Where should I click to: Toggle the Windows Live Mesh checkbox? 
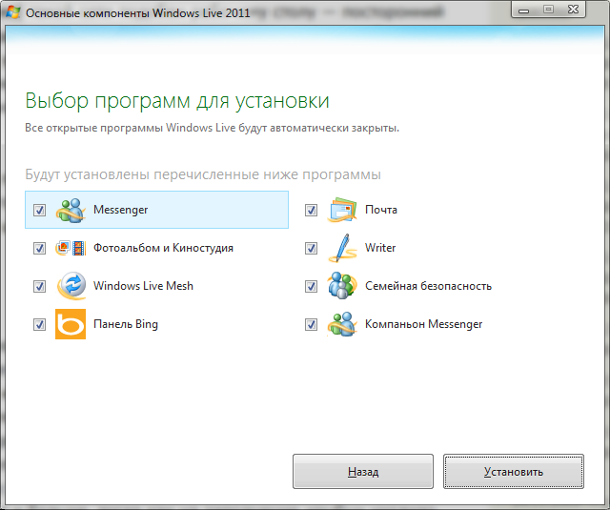tap(39, 286)
